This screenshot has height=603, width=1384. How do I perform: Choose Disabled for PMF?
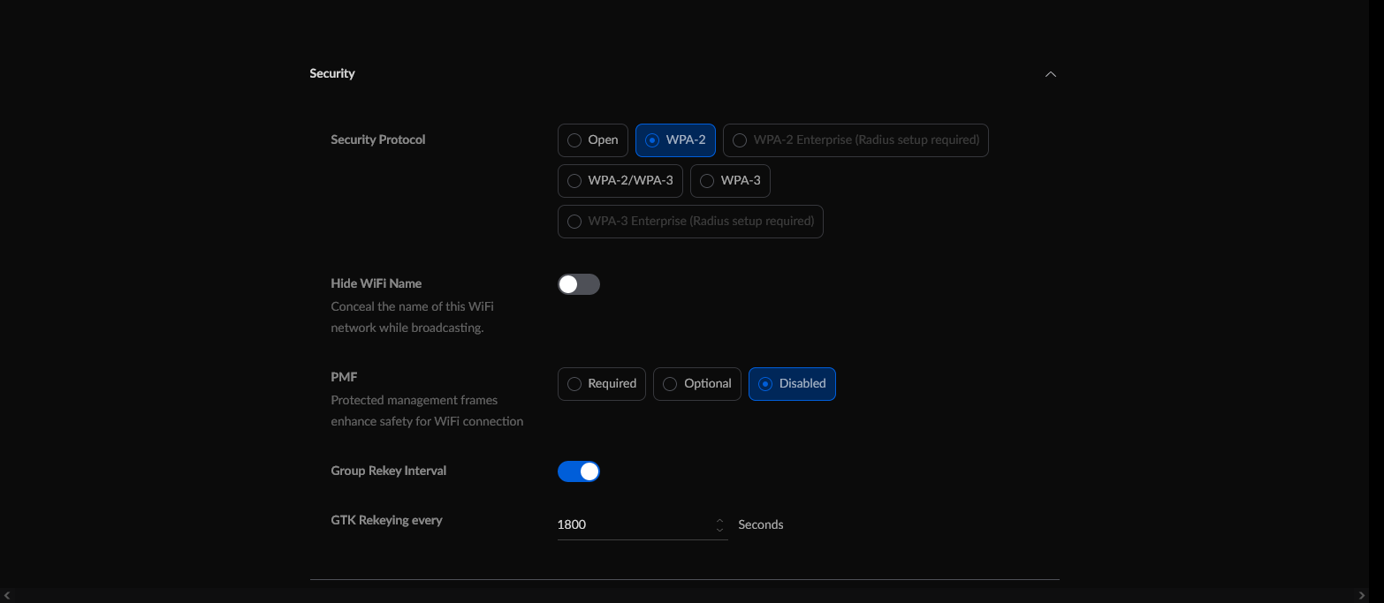click(792, 384)
